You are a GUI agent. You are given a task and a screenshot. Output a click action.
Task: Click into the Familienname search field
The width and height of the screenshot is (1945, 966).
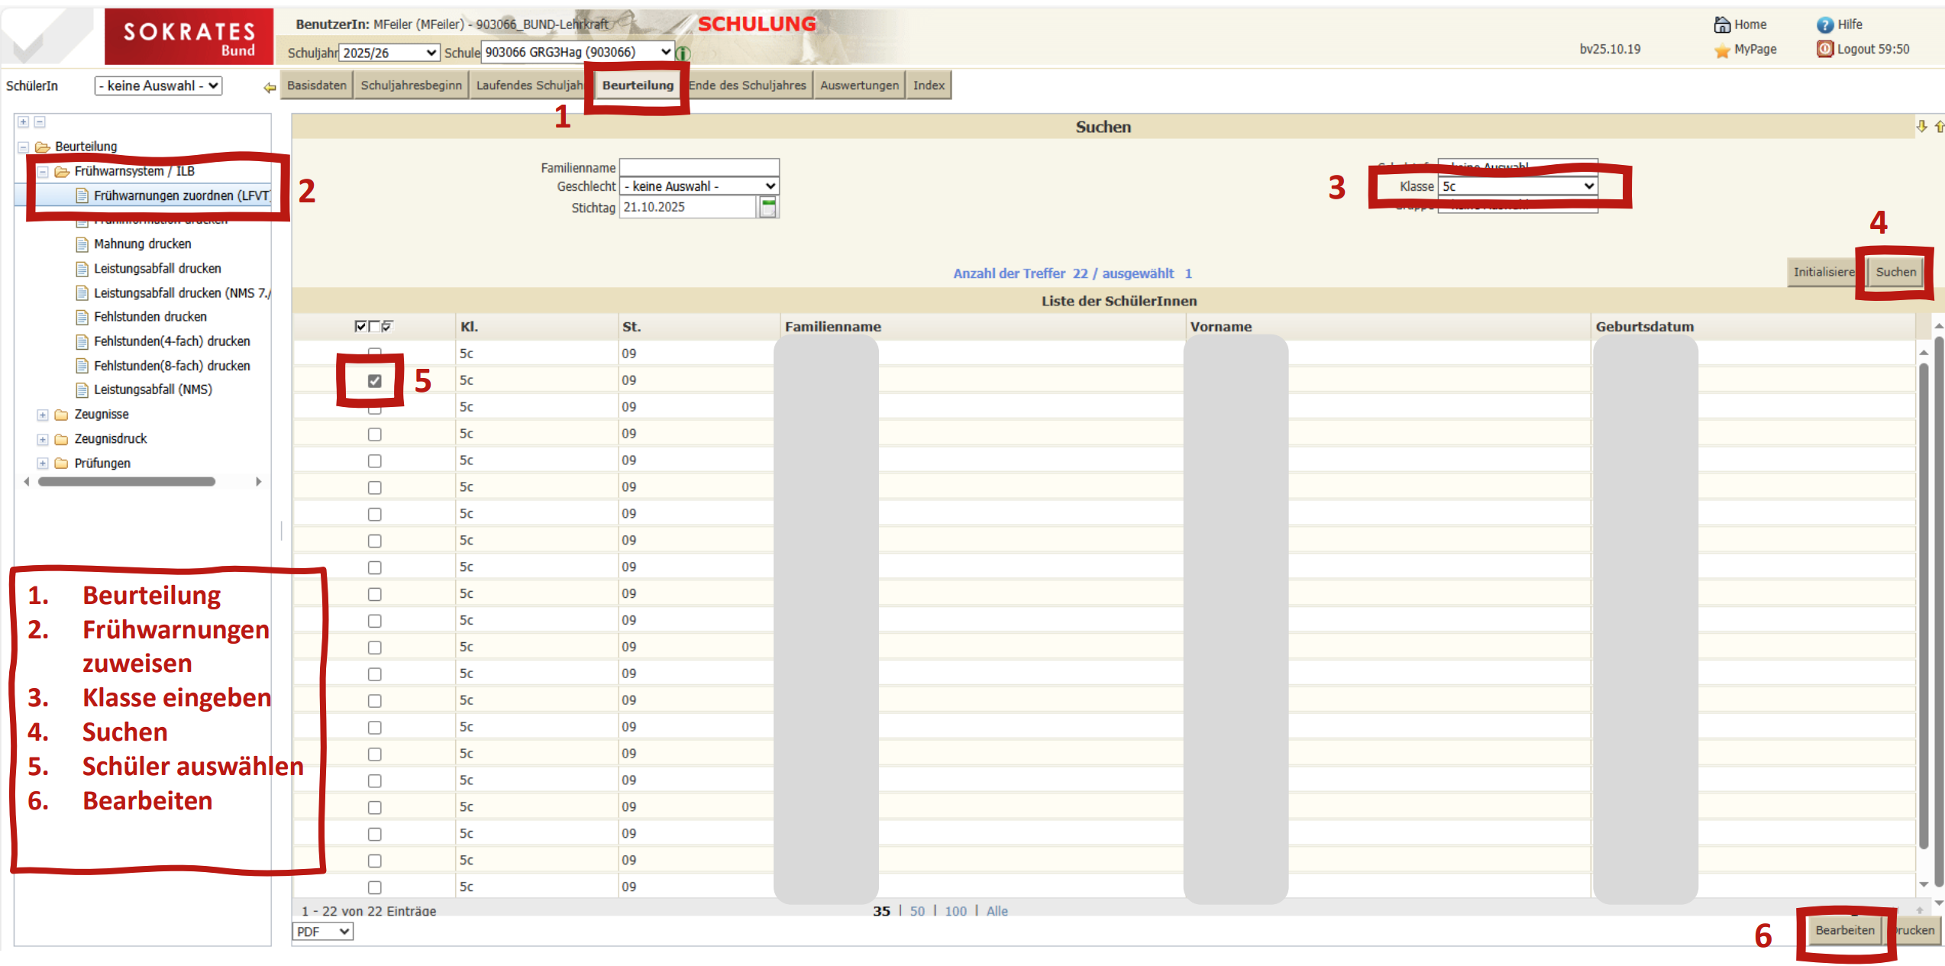coord(699,167)
